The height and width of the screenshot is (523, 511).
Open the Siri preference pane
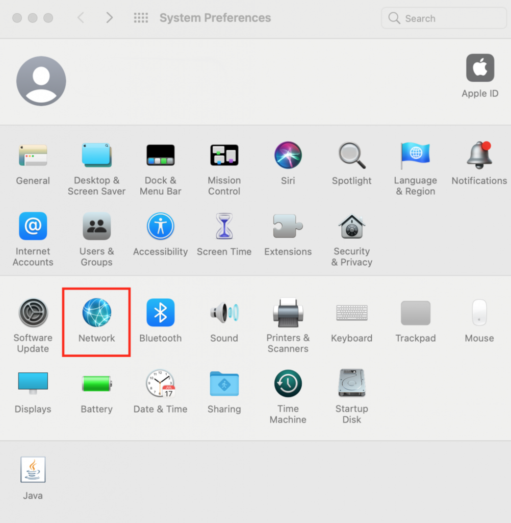288,155
